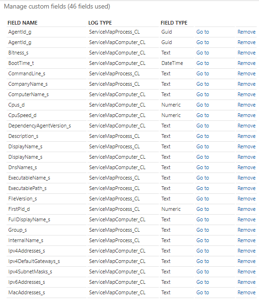Delete CompanyName_s via Remove link
Screen dimensions: 259x299
tap(246, 84)
